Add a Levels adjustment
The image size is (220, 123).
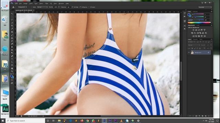click(196, 30)
